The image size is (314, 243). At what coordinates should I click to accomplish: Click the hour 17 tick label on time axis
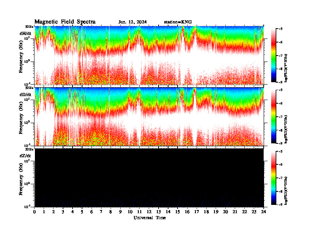tap(197, 212)
